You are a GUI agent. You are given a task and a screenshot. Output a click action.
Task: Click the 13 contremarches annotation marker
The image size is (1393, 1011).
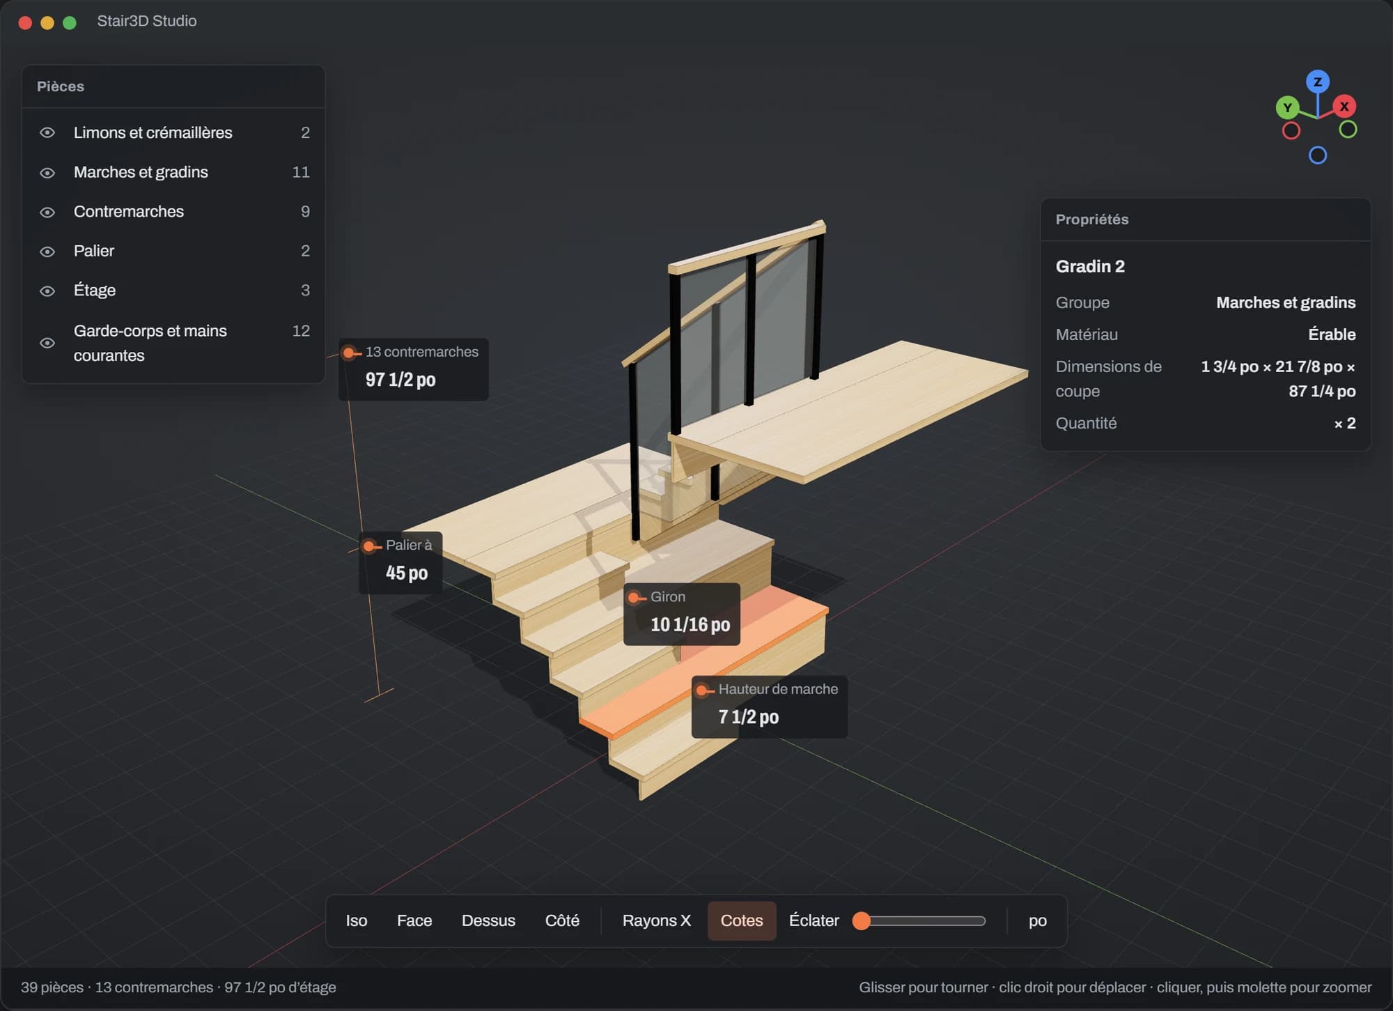point(348,353)
